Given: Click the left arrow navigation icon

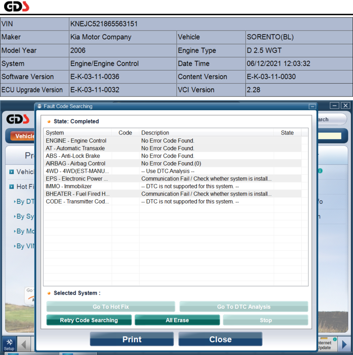Looking at the screenshot, I should click(24, 344).
